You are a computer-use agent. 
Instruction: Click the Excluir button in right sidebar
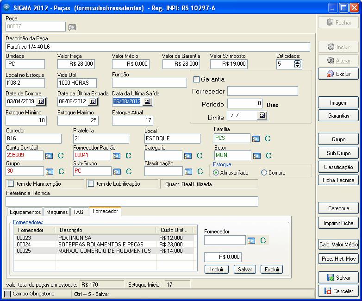coord(338,74)
